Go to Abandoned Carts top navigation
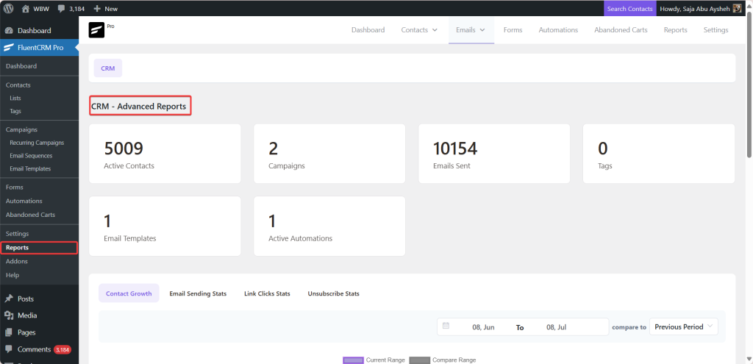Viewport: 753px width, 364px height. 621,29
